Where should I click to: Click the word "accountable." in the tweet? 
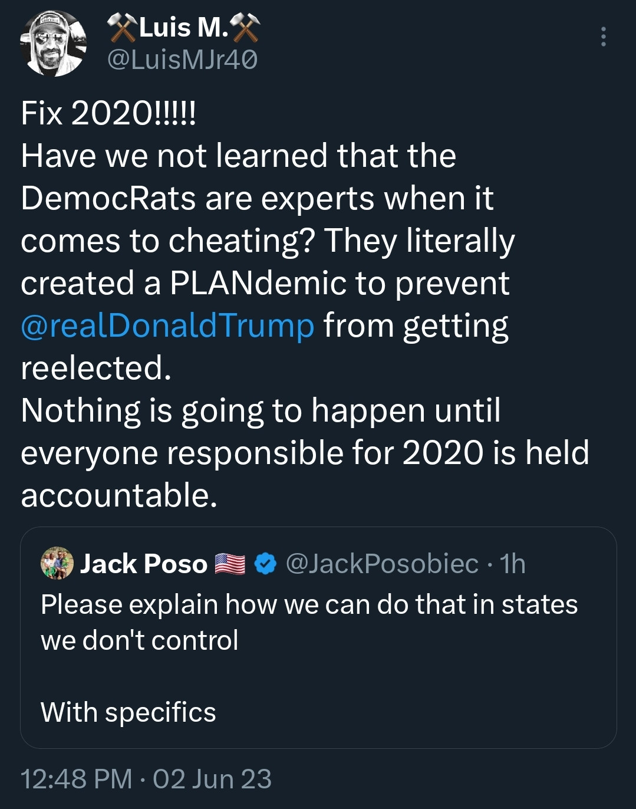coord(119,495)
